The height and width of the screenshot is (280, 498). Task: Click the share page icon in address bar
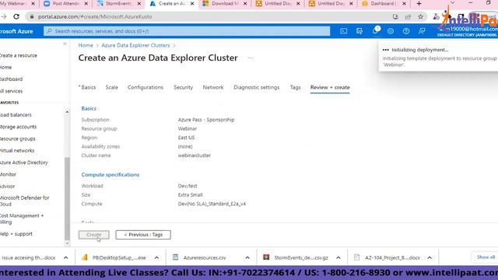click(x=408, y=16)
